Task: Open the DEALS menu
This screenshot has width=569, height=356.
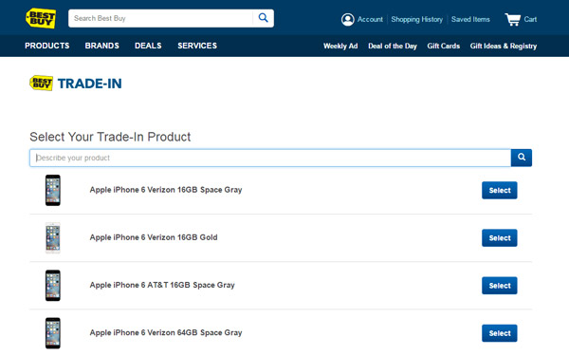Action: [x=148, y=46]
